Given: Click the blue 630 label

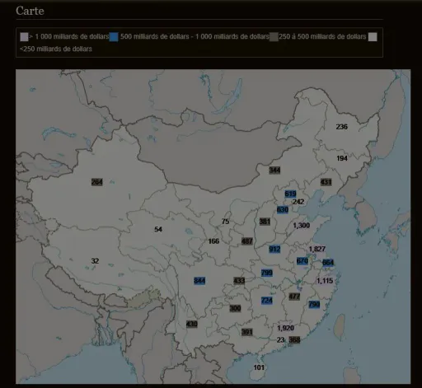Looking at the screenshot, I should click(283, 210).
